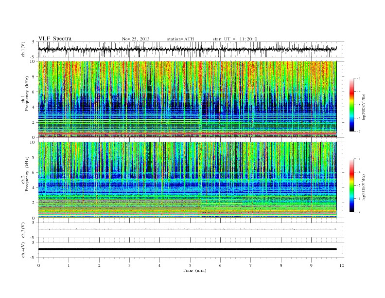Click the 4 kHz tick of ch.1 spectrogram
This screenshot has height=298, width=385.
coord(34,107)
